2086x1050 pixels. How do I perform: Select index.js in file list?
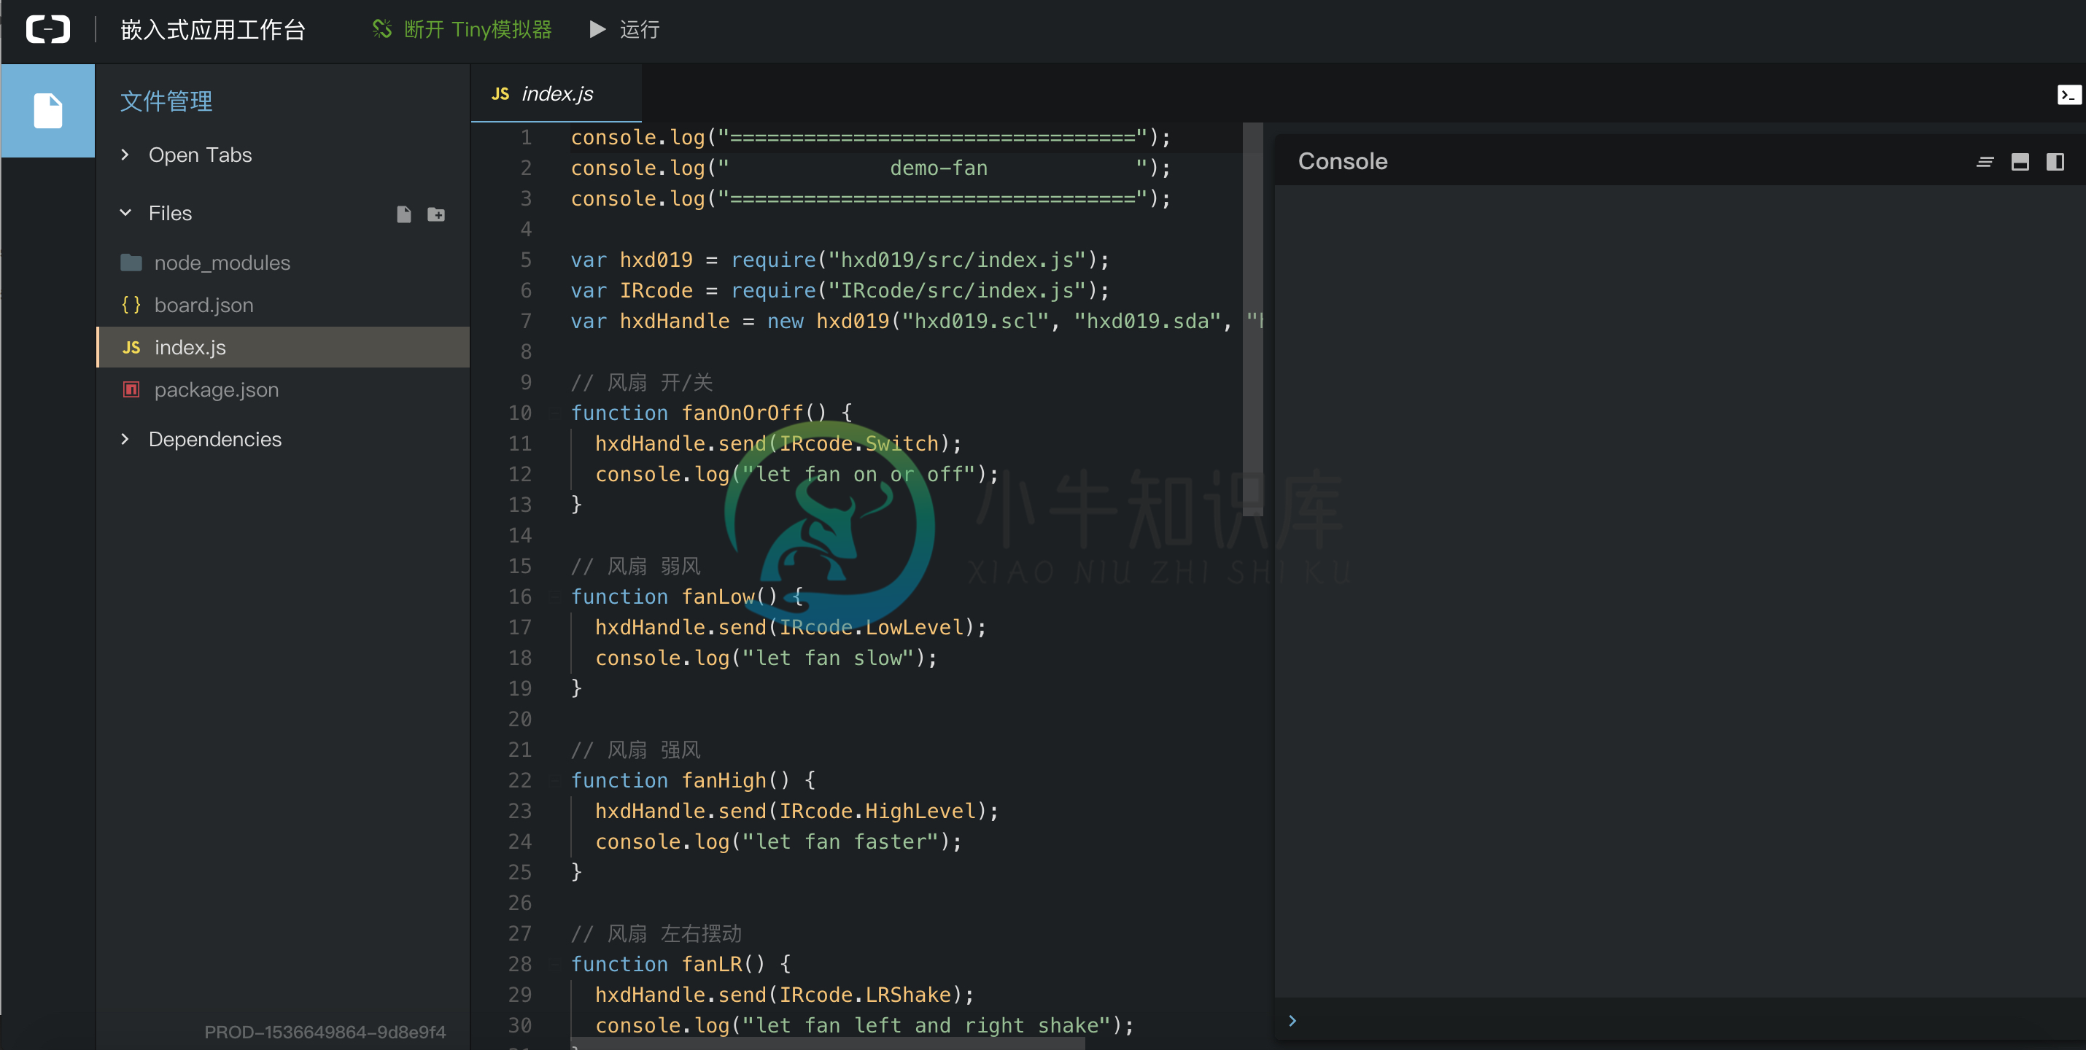[x=282, y=347]
